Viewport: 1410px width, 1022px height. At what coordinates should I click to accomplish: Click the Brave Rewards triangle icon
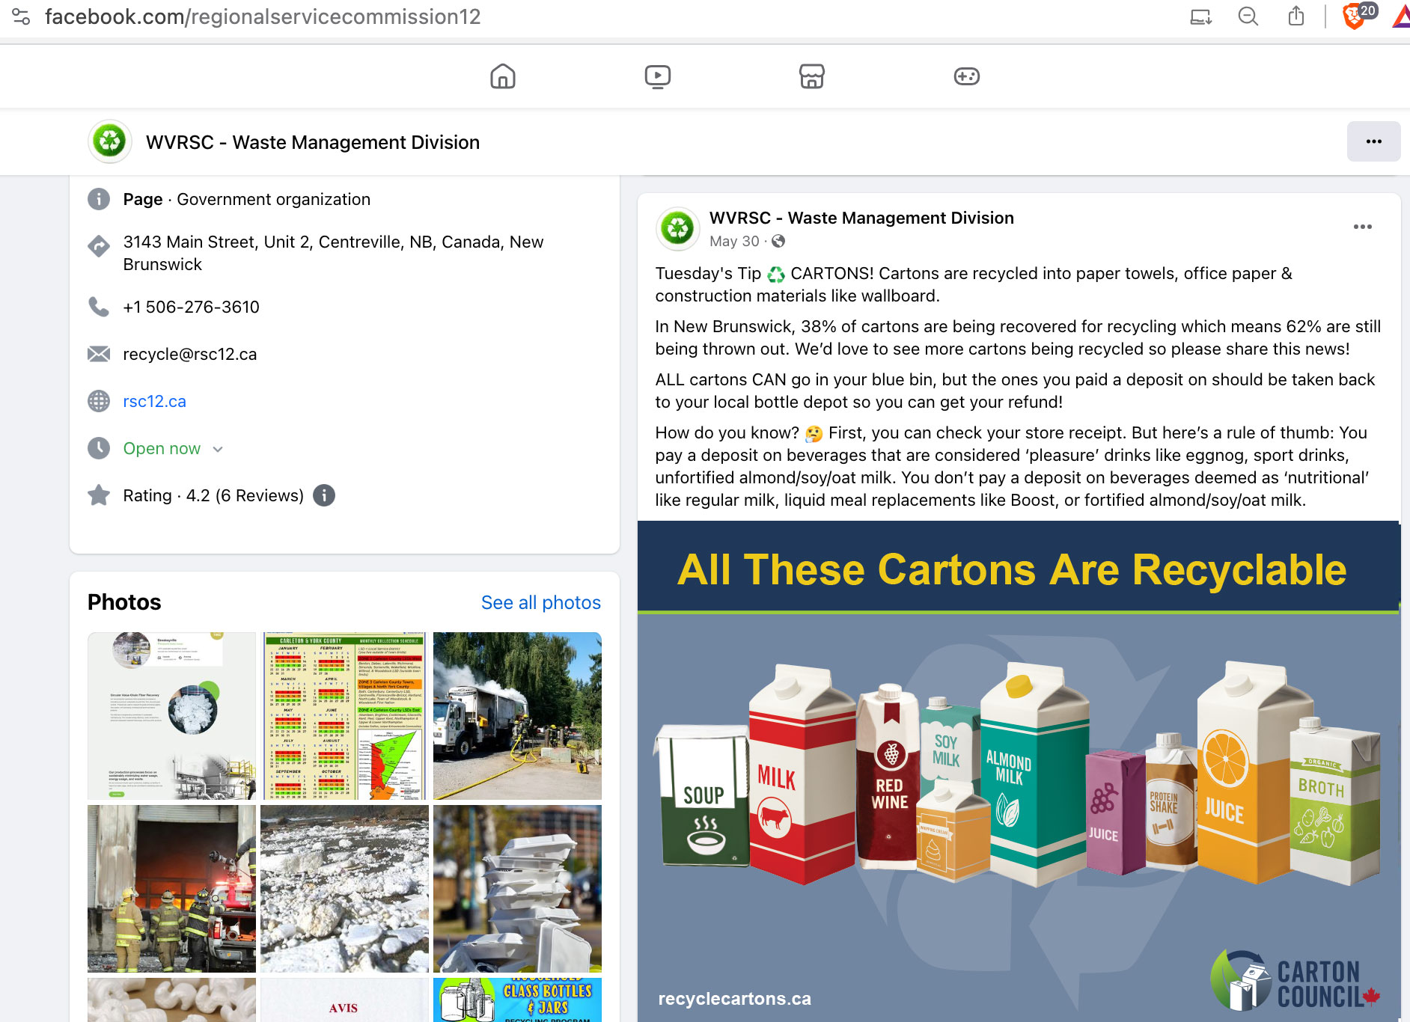tap(1401, 16)
